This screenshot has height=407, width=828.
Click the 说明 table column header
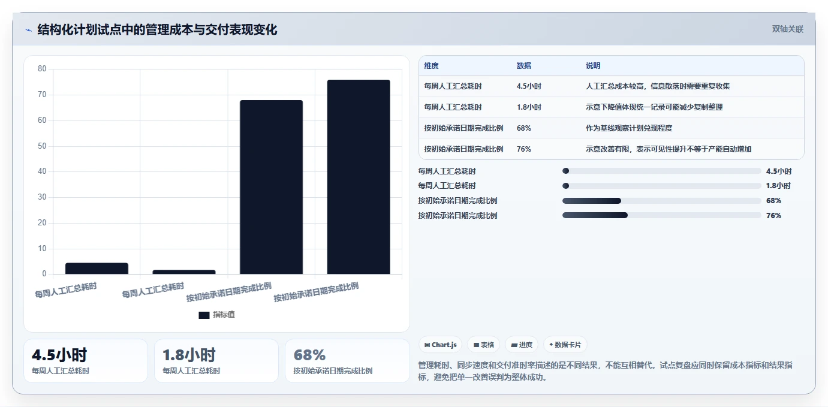593,66
